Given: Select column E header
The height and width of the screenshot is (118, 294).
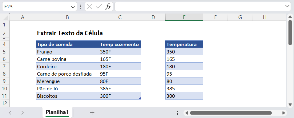Looking at the screenshot, I should click(x=184, y=17).
